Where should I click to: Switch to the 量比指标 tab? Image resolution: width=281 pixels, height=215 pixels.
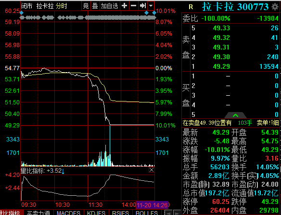pos(11,213)
